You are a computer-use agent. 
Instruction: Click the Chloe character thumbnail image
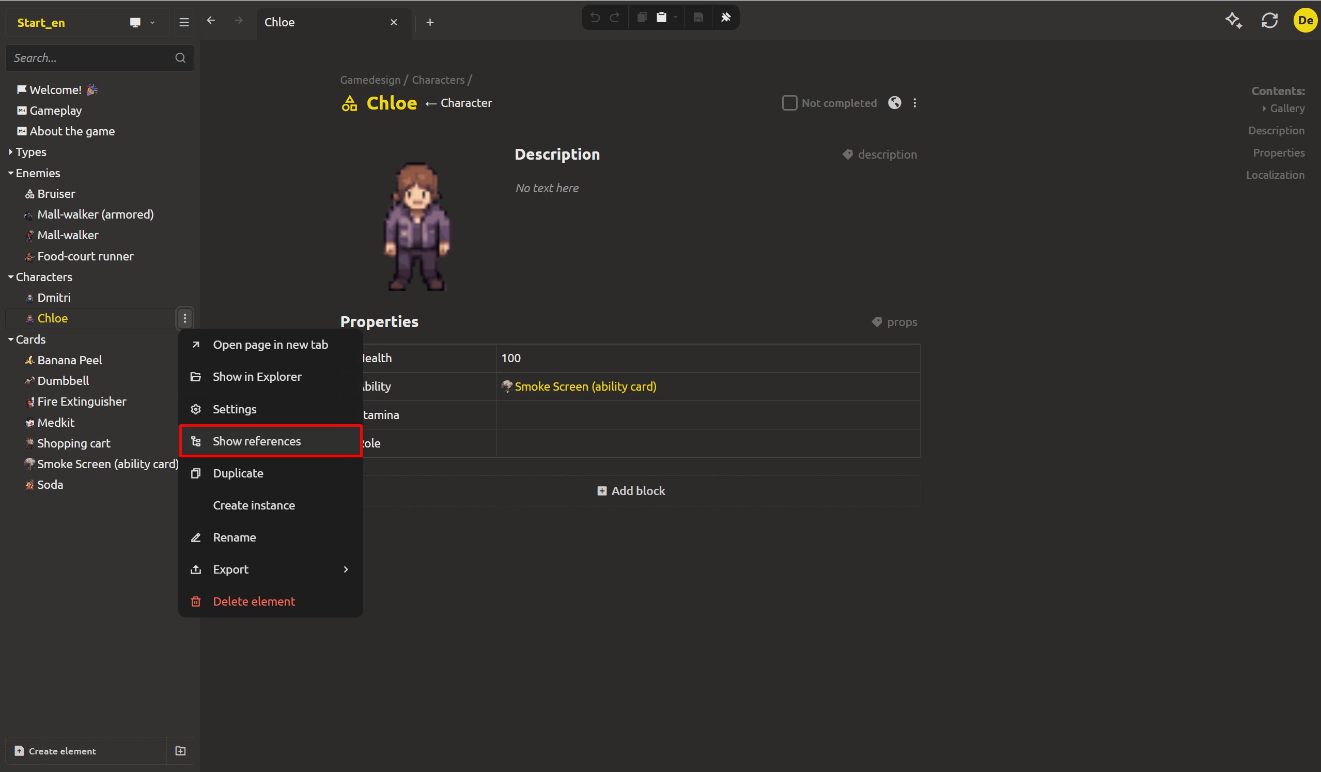click(x=417, y=226)
